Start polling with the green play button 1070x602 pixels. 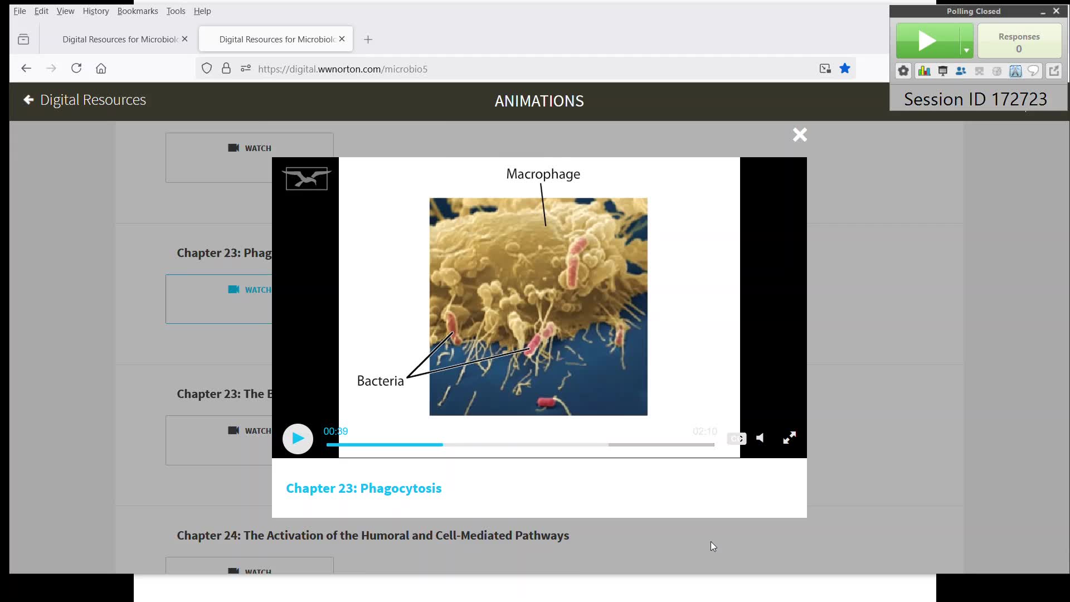(x=927, y=41)
